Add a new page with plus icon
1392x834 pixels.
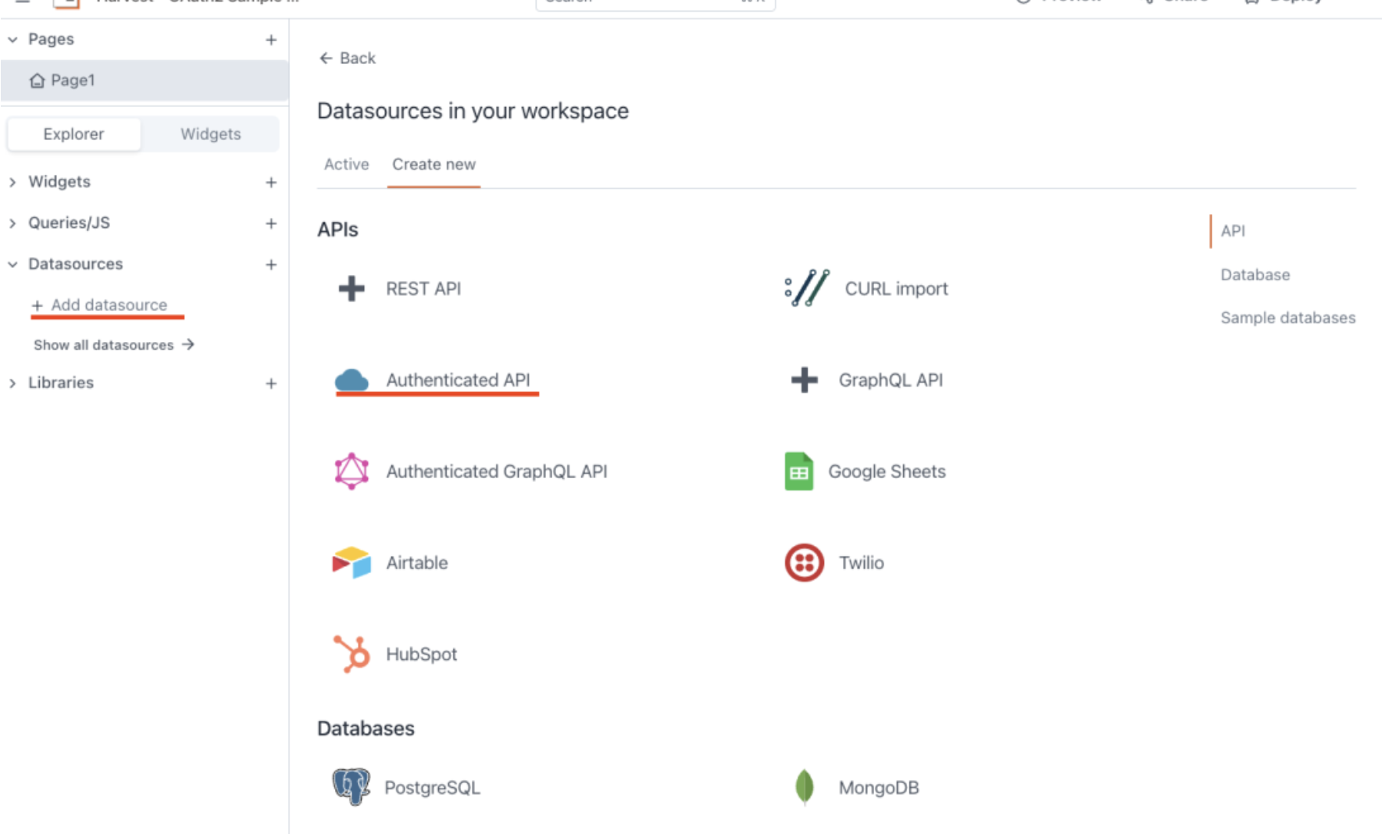tap(271, 40)
